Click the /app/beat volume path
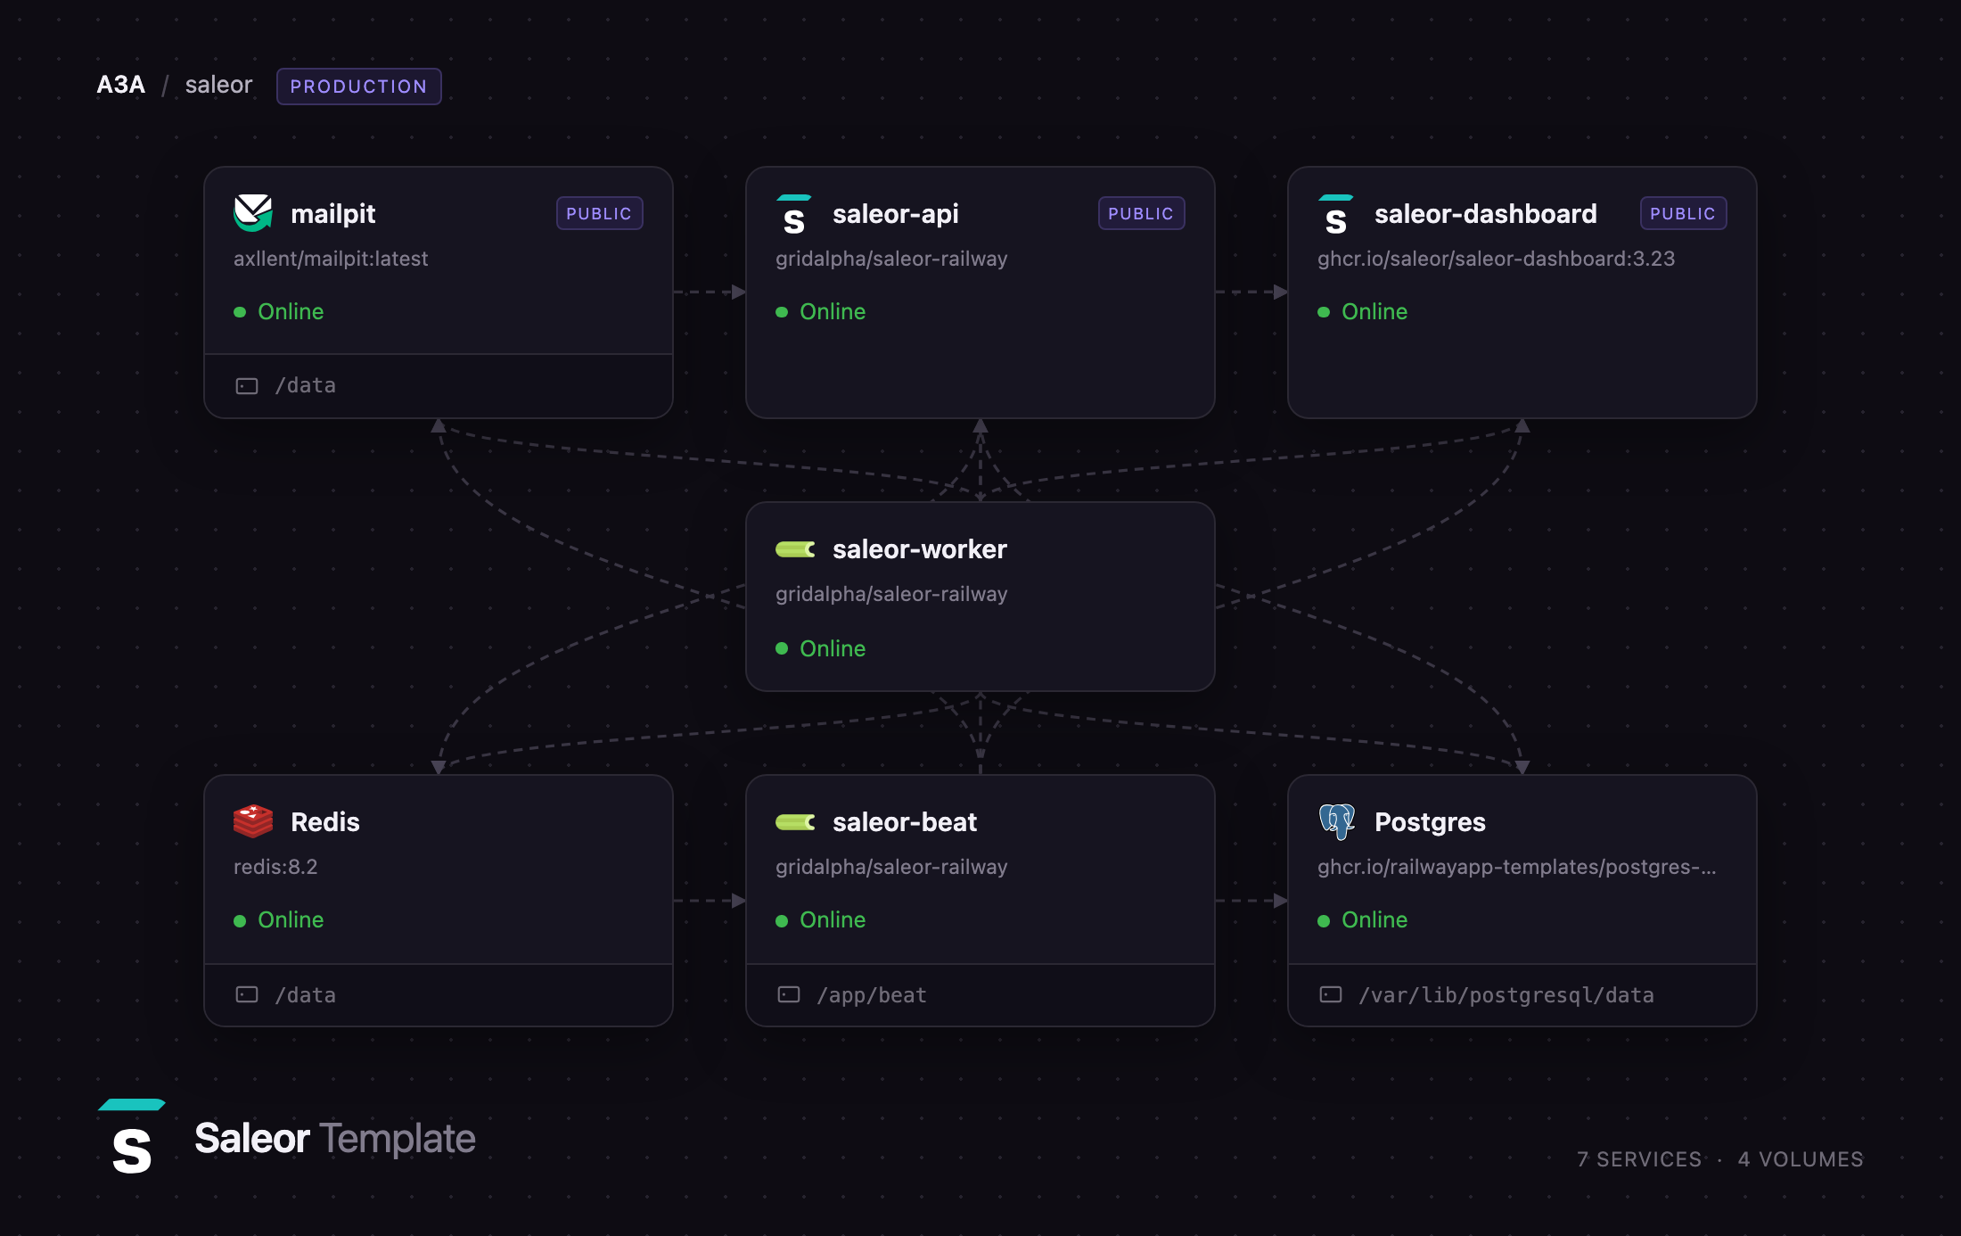1961x1236 pixels. (872, 995)
